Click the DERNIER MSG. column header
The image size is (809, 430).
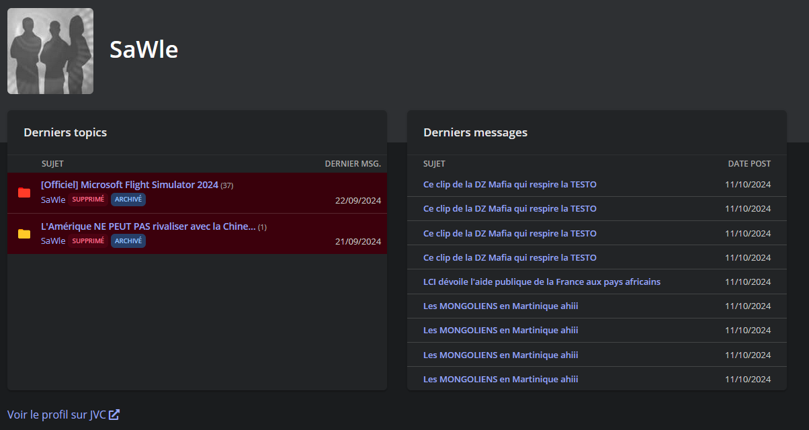pyautogui.click(x=352, y=164)
